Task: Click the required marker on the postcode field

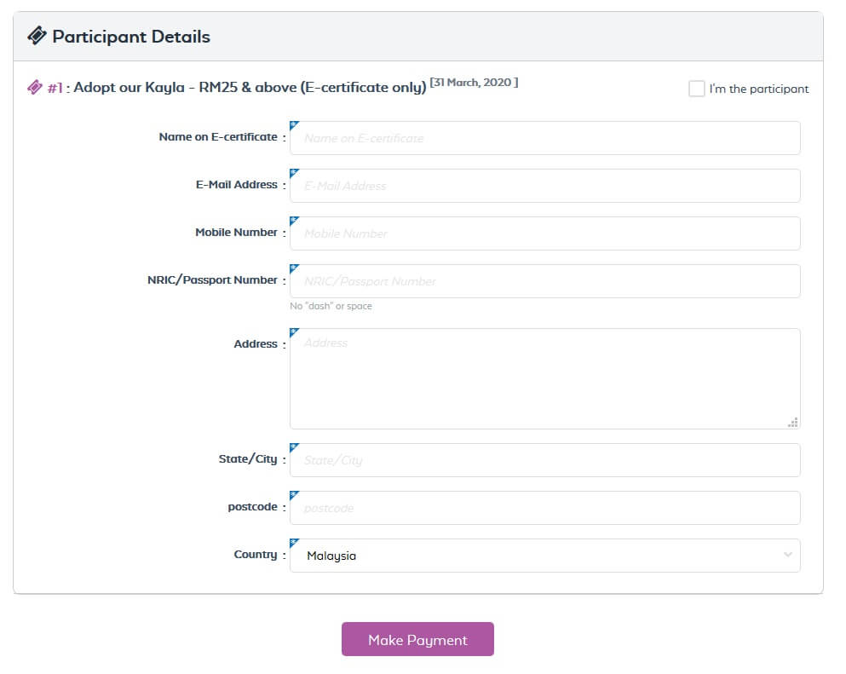Action: 295,496
